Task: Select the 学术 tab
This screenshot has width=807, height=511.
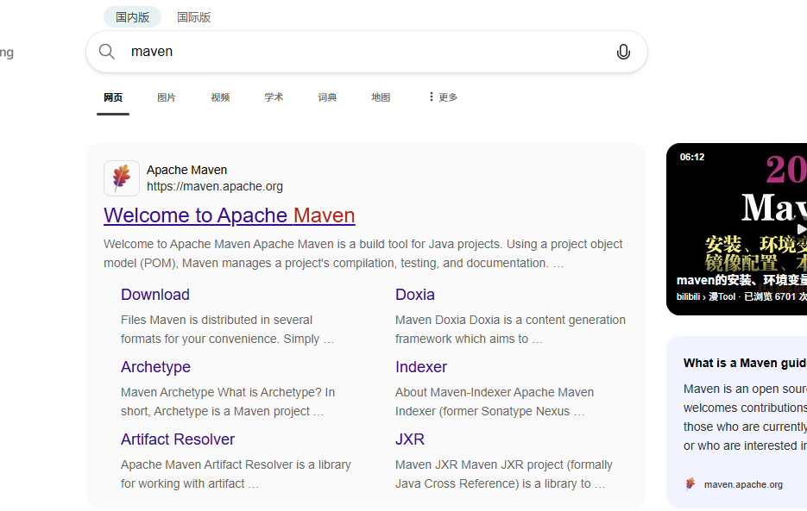Action: (274, 97)
